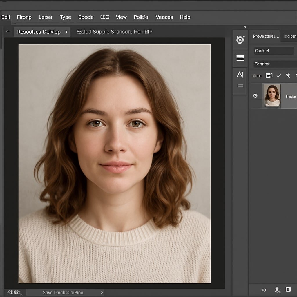Screen dimensions: 297x297
Task: Expand chevron next to Resooltcs Deivlop
Action: pyautogui.click(x=66, y=32)
